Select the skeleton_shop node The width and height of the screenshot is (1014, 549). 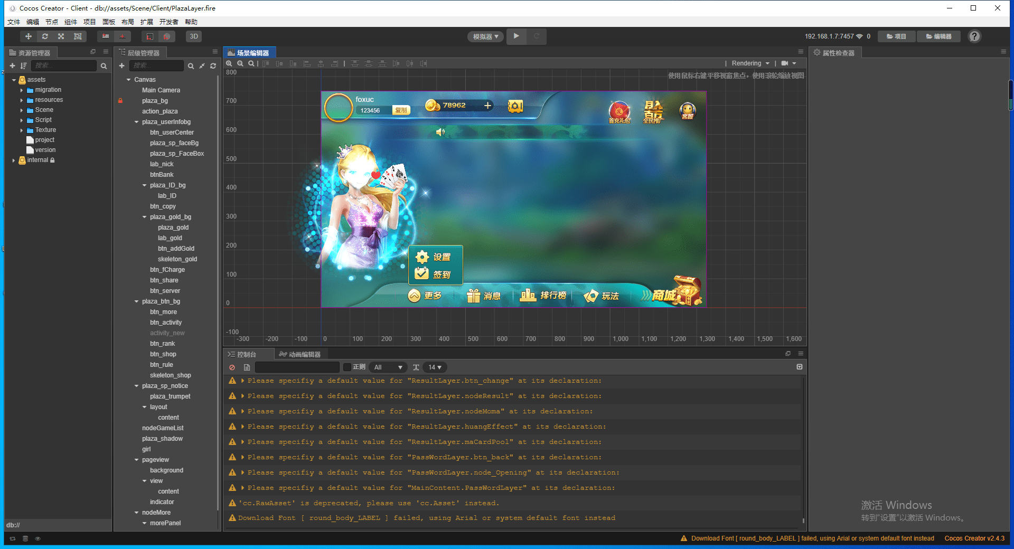(x=170, y=375)
